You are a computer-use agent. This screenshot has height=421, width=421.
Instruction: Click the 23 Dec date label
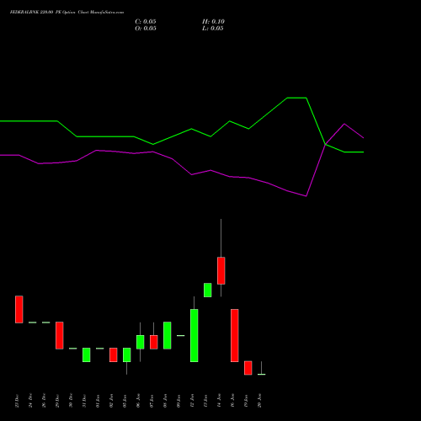(x=17, y=401)
